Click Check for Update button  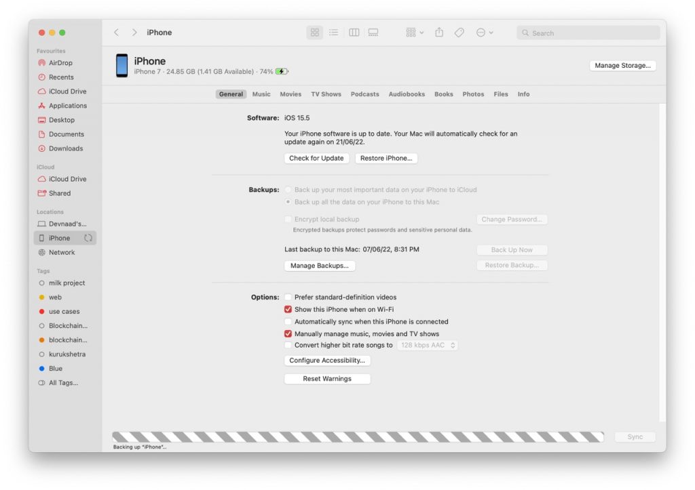coord(316,158)
